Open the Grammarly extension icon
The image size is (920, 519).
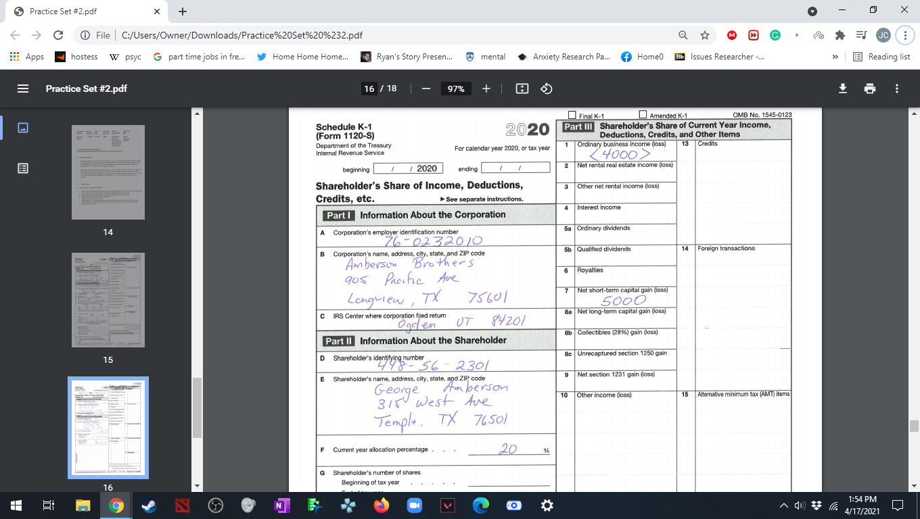tap(775, 34)
